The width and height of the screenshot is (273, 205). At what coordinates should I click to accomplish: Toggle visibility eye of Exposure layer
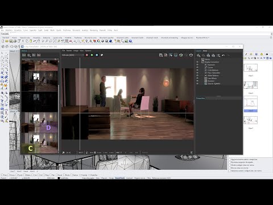197,65
